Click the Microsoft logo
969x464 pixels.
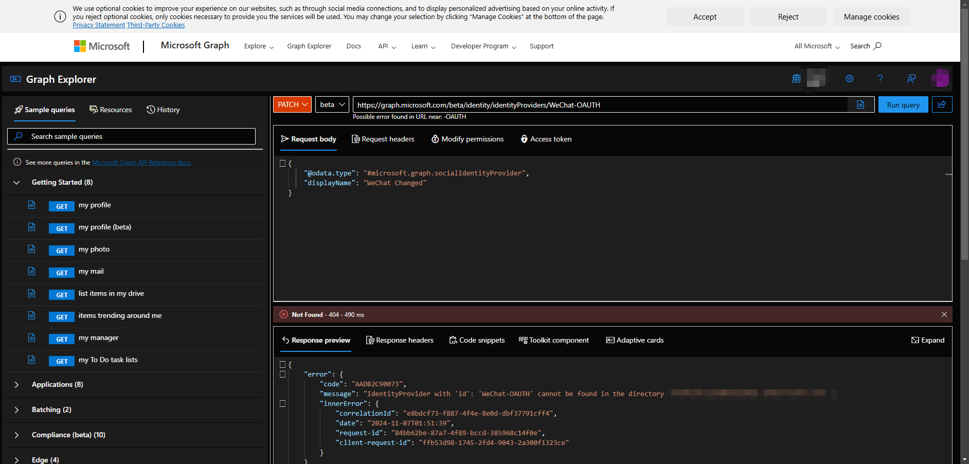tap(101, 46)
